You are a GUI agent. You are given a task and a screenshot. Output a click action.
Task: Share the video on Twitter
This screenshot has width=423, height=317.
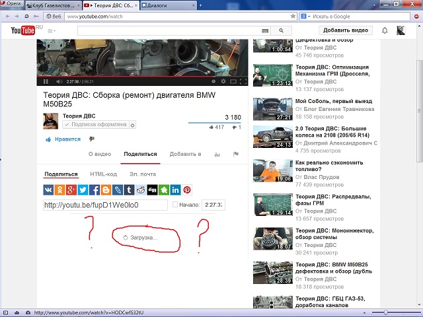coord(83,190)
